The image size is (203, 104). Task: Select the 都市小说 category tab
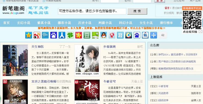click(64, 23)
